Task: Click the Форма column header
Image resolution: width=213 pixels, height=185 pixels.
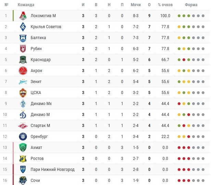Action: click(191, 5)
